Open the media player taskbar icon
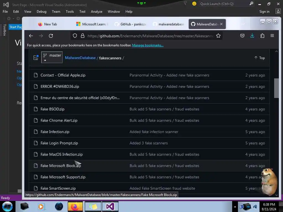The height and width of the screenshot is (212, 283). click(41, 206)
